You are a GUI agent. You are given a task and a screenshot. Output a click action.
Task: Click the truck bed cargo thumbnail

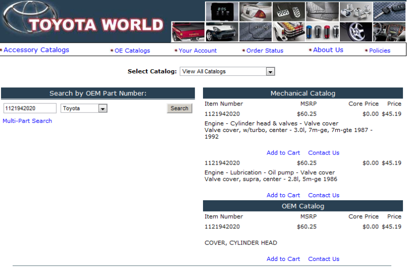[x=288, y=32]
